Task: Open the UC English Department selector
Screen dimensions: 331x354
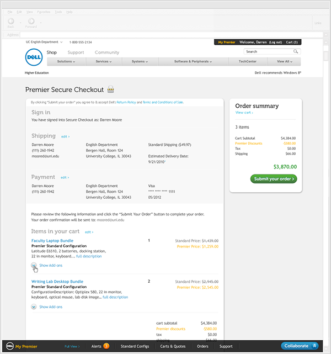Action: (x=44, y=42)
